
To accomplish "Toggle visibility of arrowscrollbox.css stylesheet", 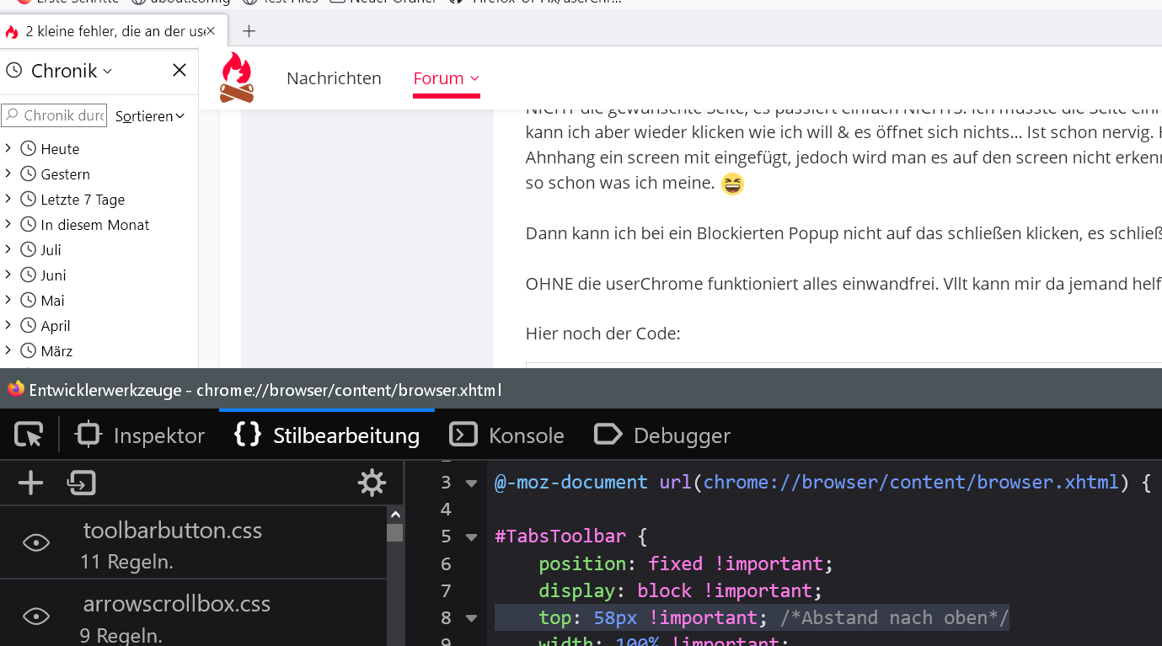I will [x=36, y=617].
